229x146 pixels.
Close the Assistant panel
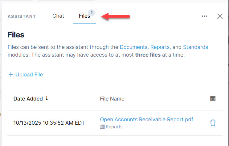pos(220,16)
